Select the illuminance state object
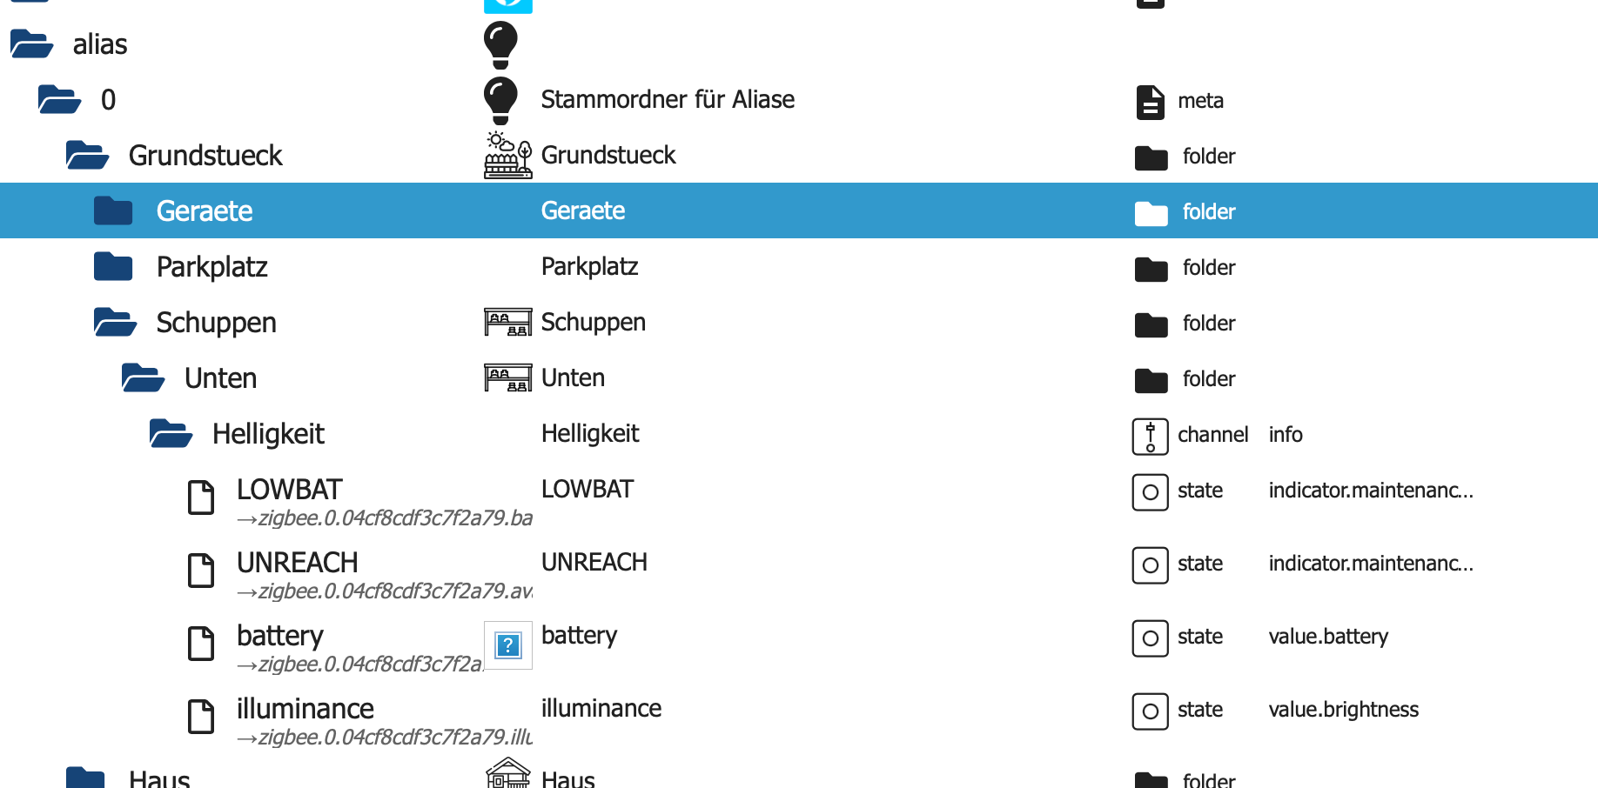Screen dimensions: 1598x788 (x=305, y=709)
